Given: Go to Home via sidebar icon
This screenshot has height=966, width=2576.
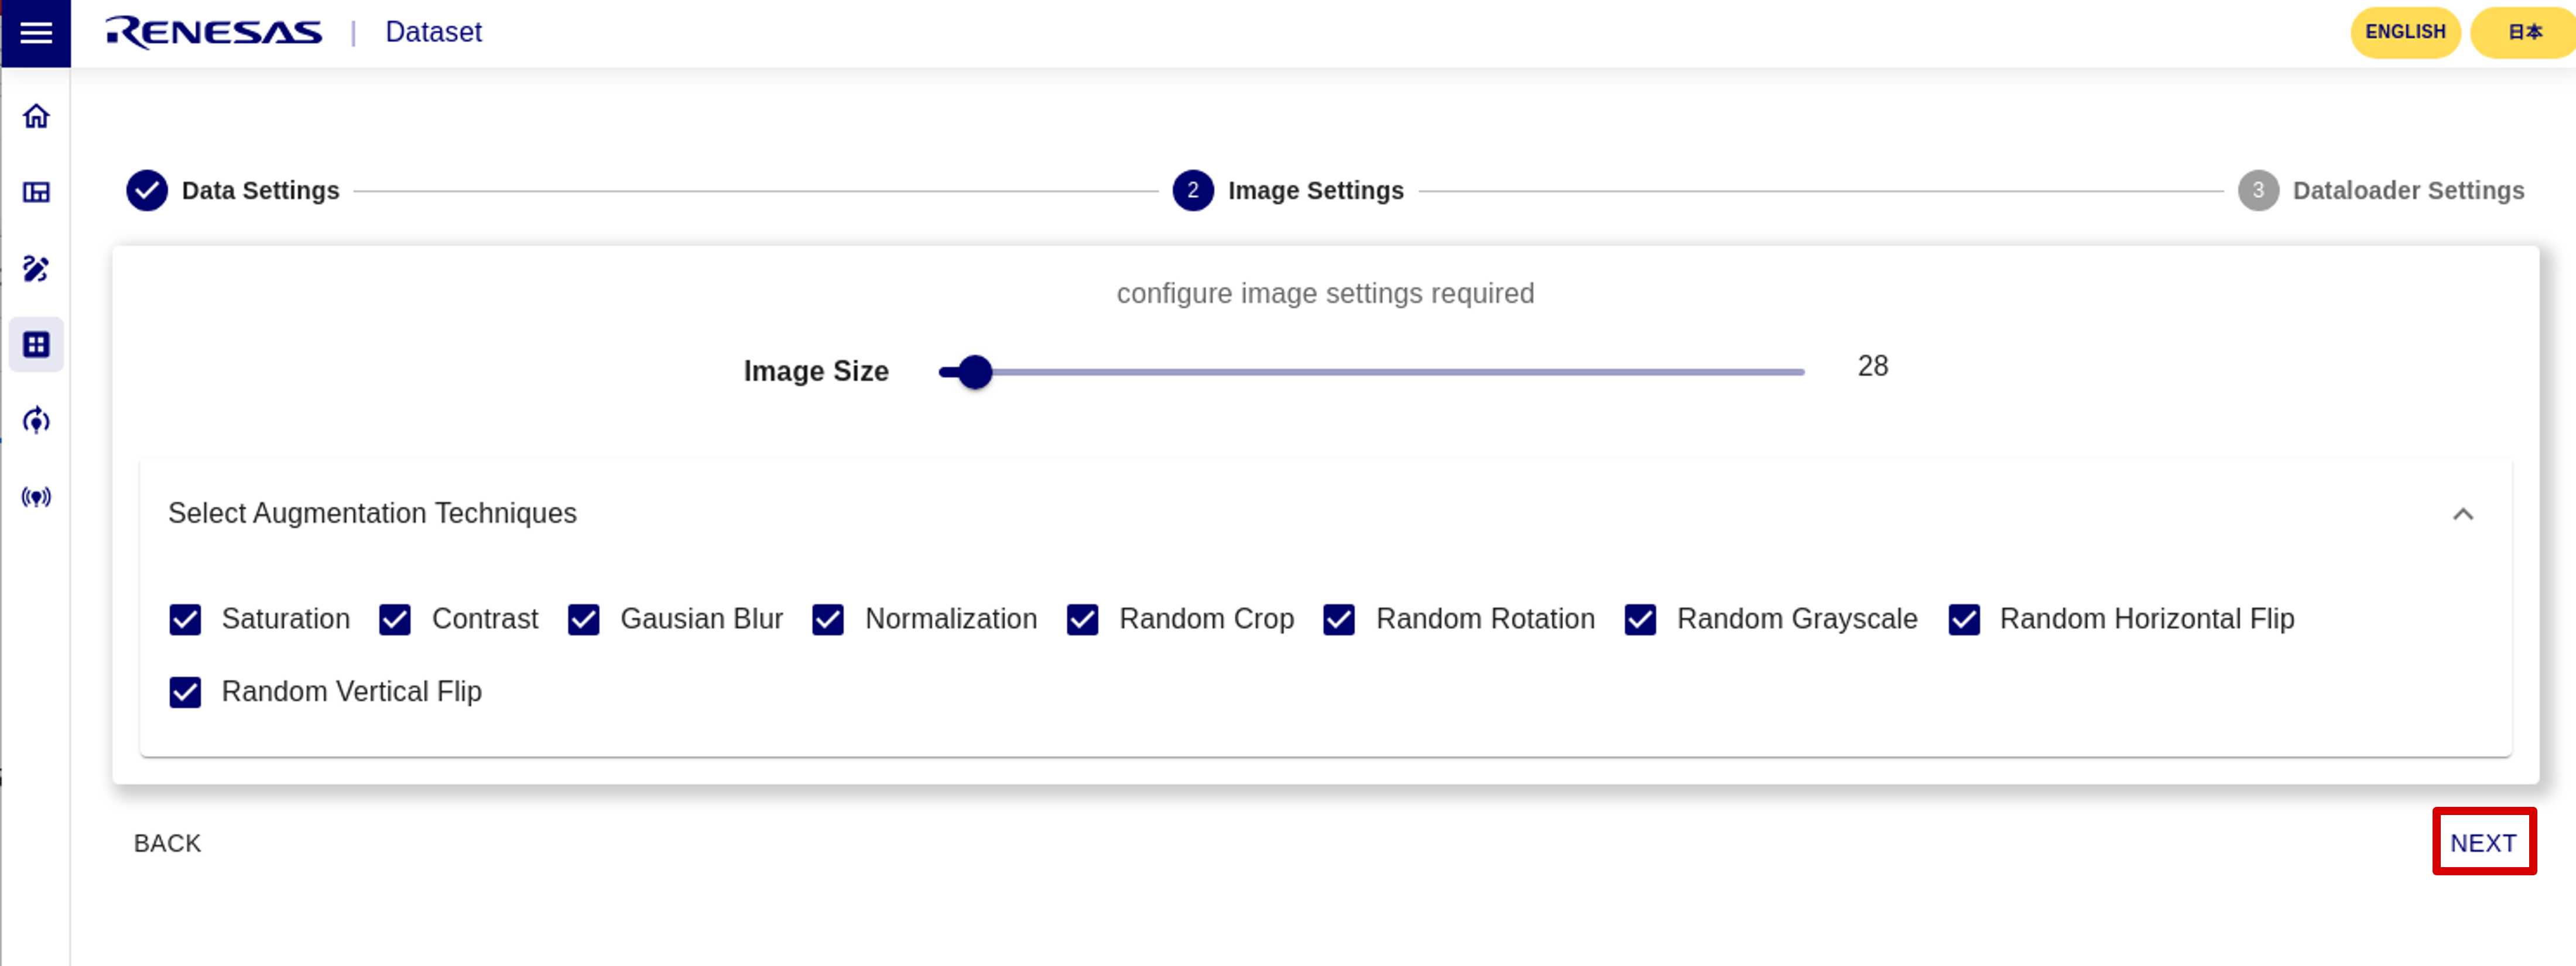Looking at the screenshot, I should 36,117.
